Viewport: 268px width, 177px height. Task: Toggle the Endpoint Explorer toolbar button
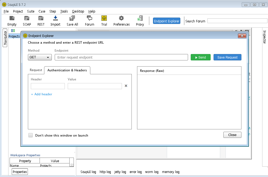pyautogui.click(x=167, y=21)
